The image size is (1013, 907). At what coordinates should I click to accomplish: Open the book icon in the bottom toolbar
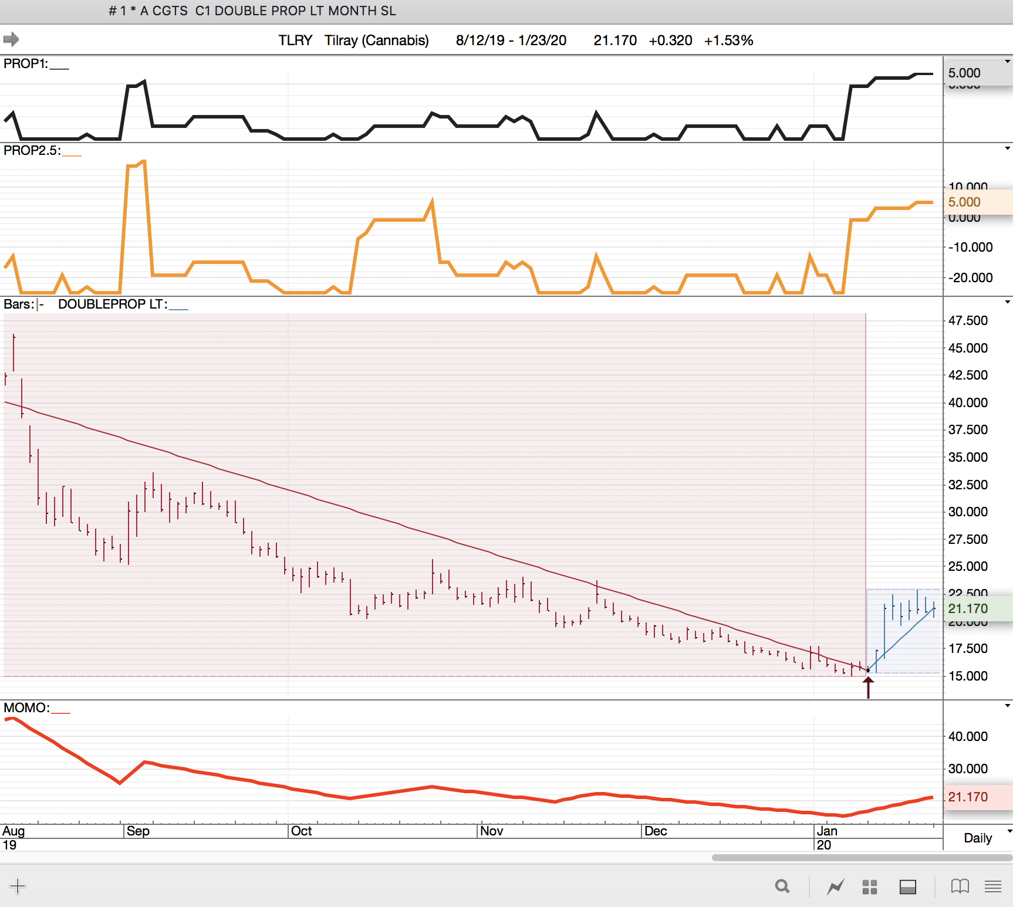[x=960, y=886]
